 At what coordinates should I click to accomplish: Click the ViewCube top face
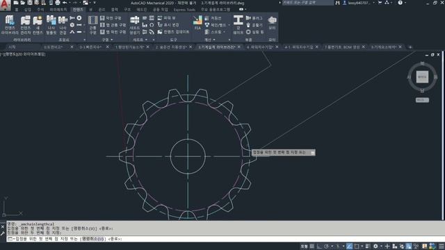tap(422, 77)
